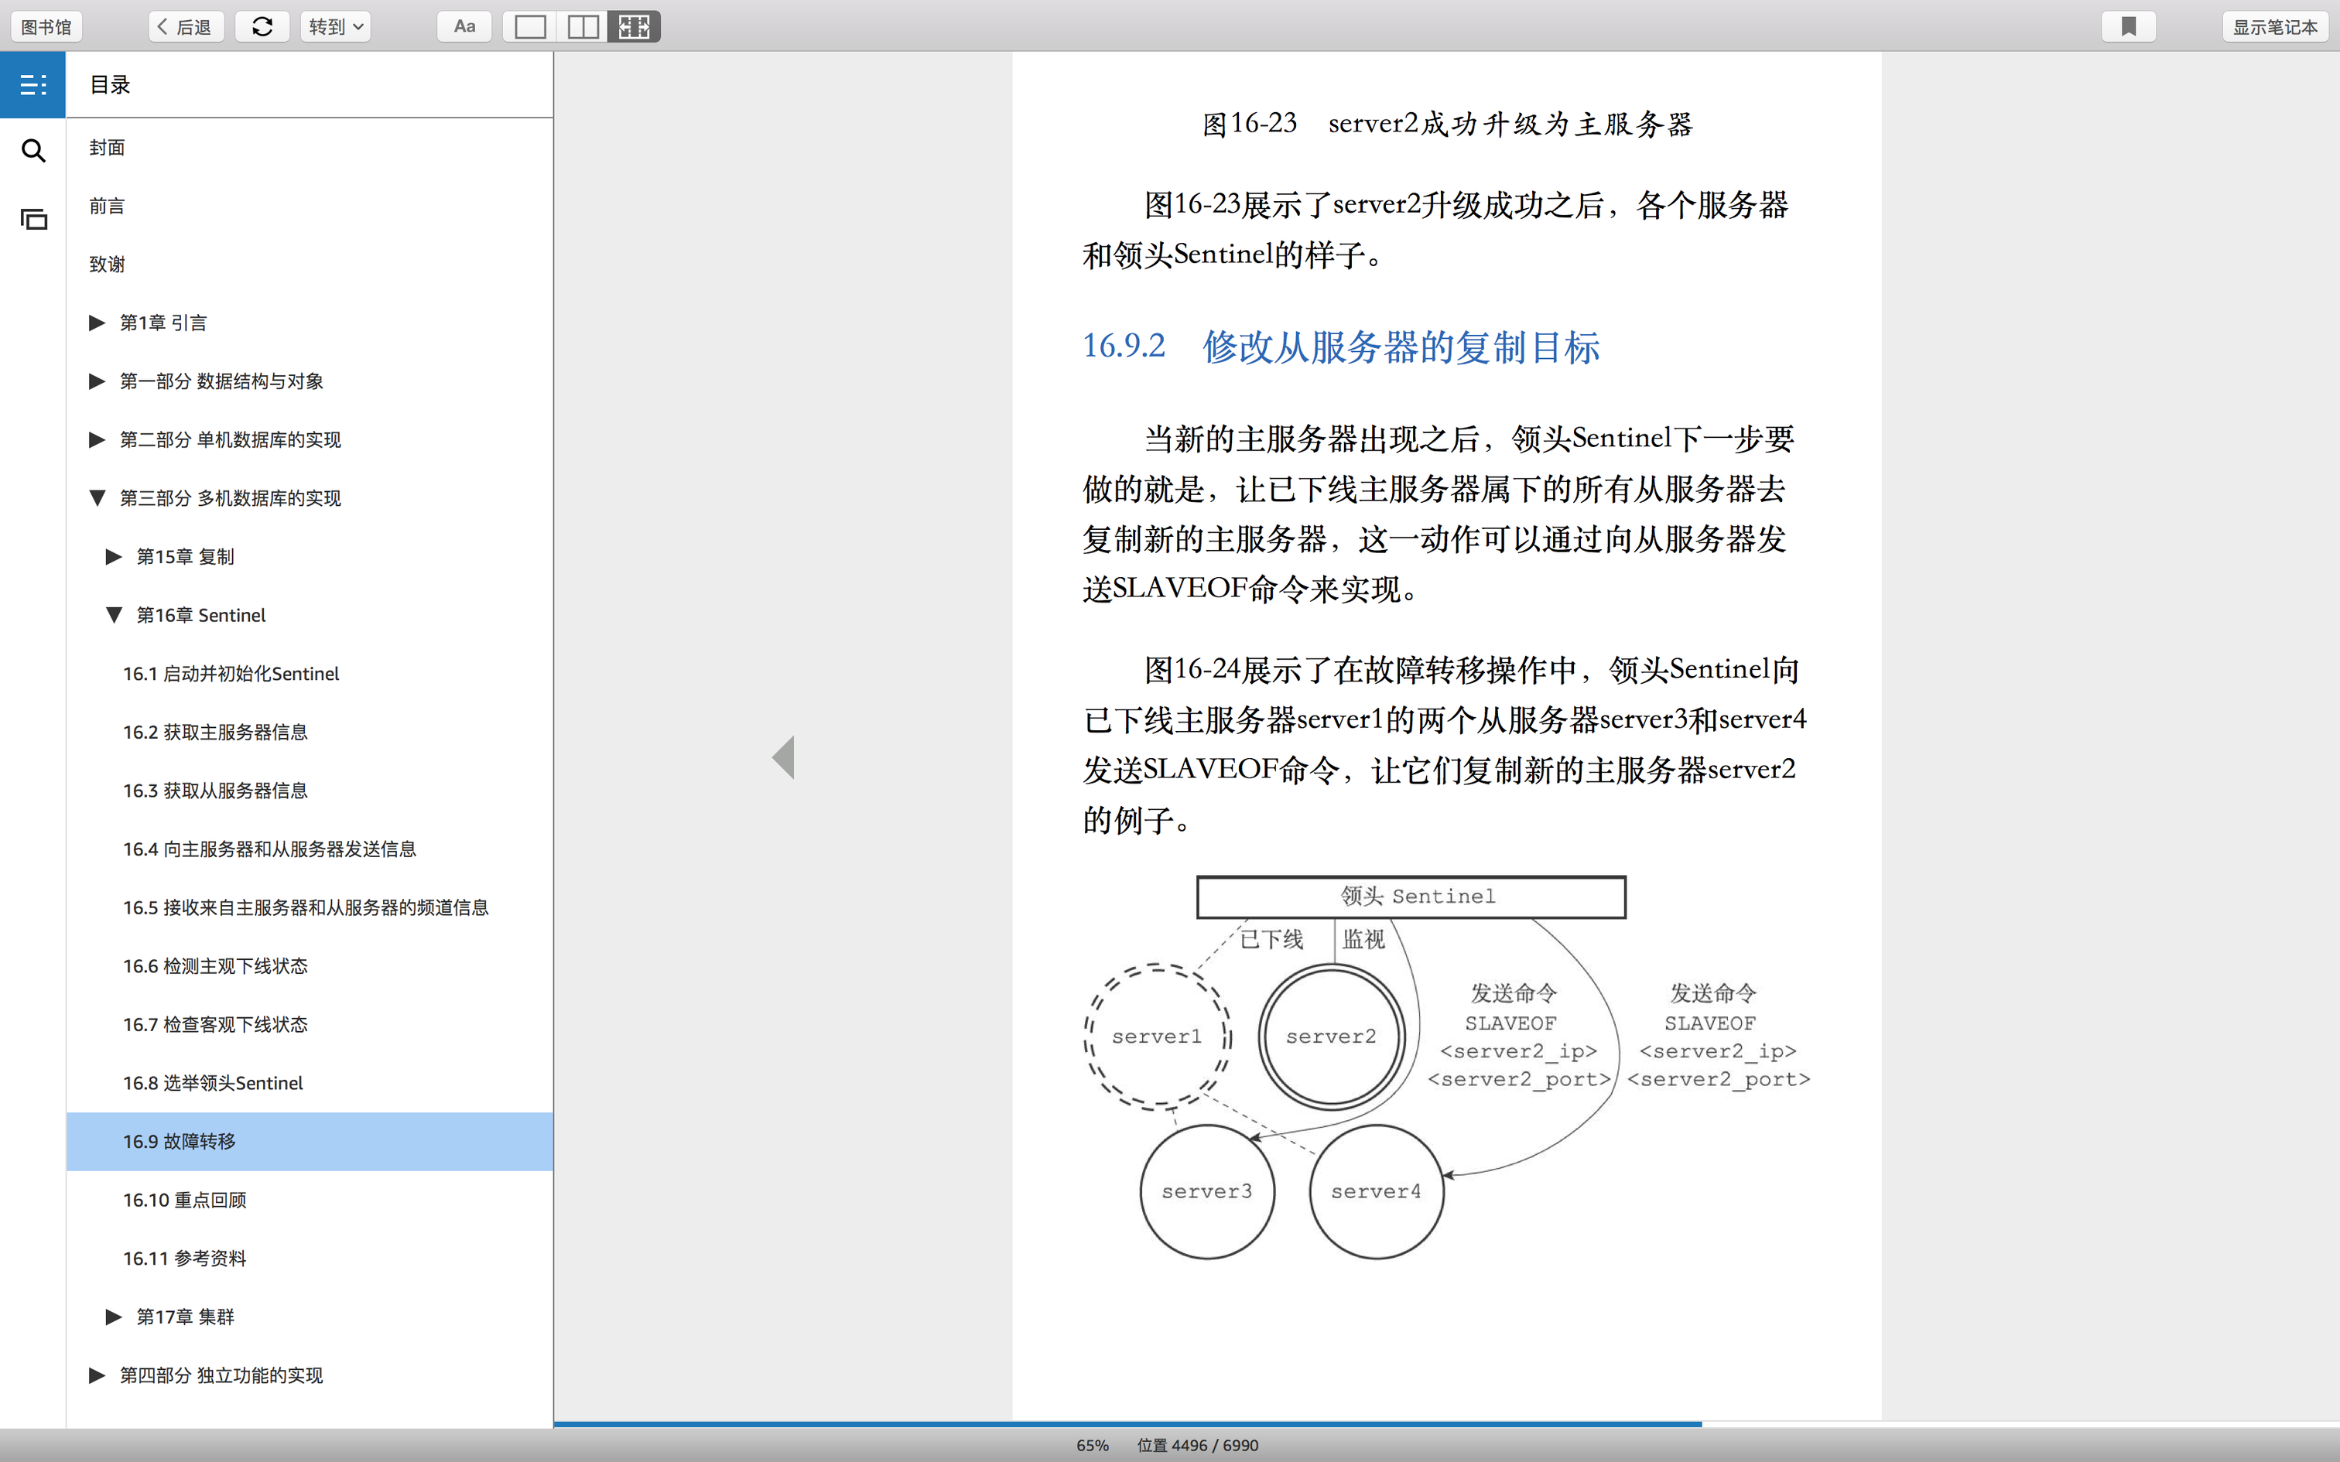Click the 图书馆 library button

pos(46,26)
